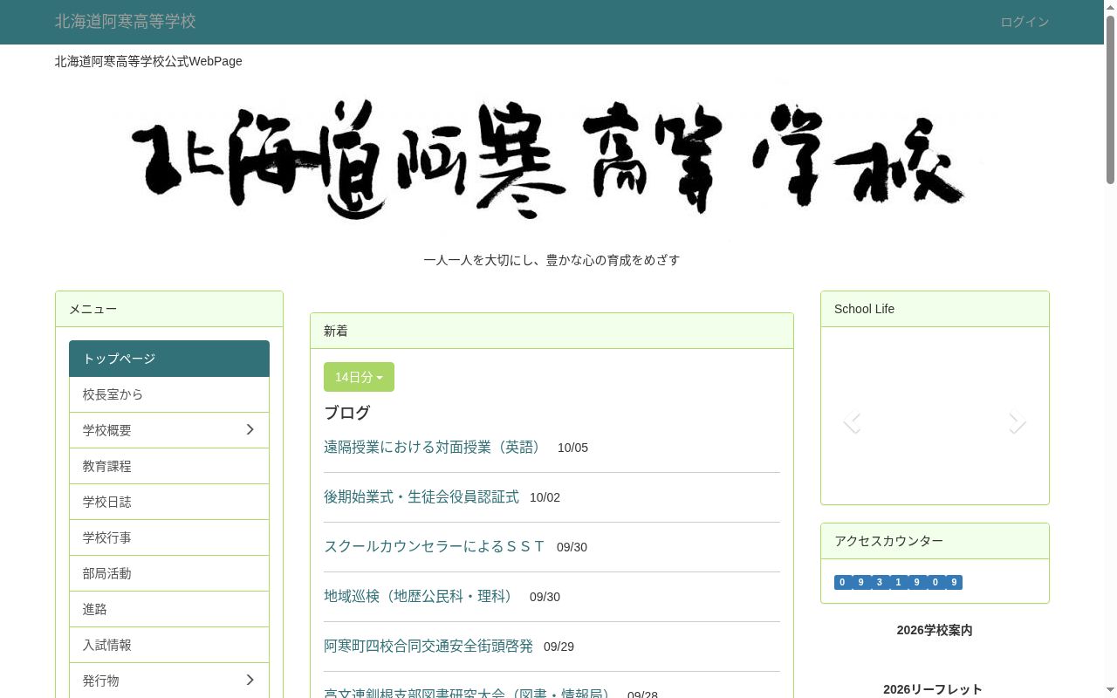Click the date 09/29 text
The image size is (1117, 698).
[x=558, y=647]
